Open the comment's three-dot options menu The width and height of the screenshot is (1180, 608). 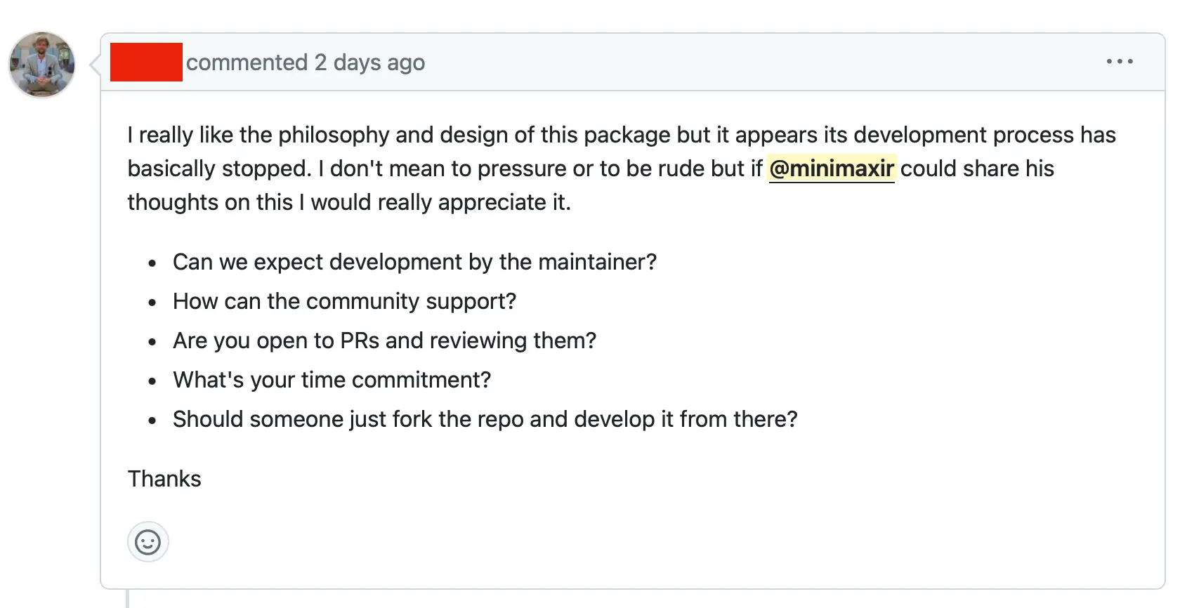click(x=1120, y=62)
